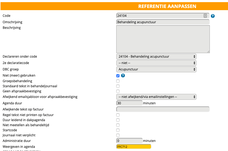The width and height of the screenshot is (228, 151).
Task: Click the help icon next to Code field
Action: 213,16
